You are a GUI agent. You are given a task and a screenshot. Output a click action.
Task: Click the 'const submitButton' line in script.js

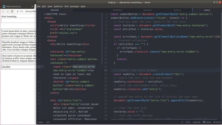point(162,14)
